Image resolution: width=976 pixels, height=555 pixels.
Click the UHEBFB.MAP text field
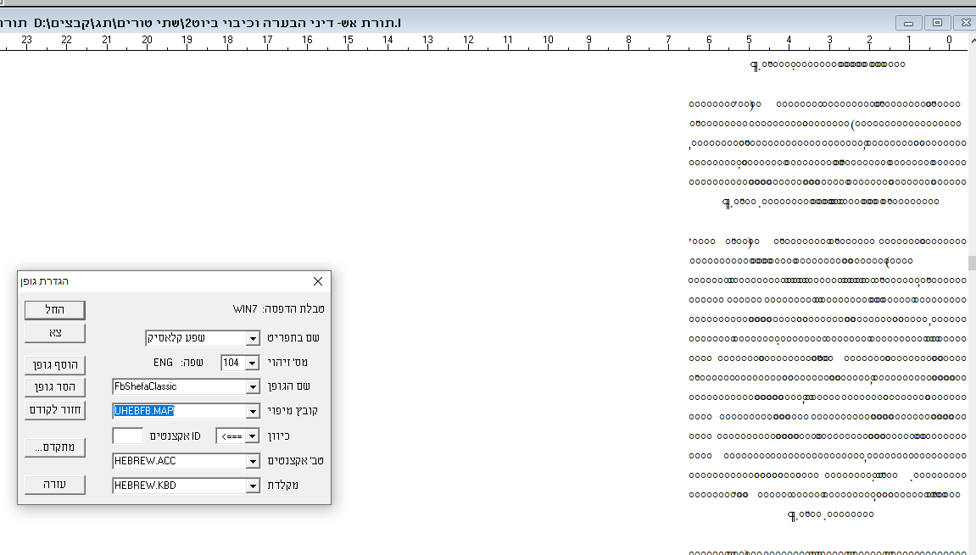pyautogui.click(x=179, y=411)
